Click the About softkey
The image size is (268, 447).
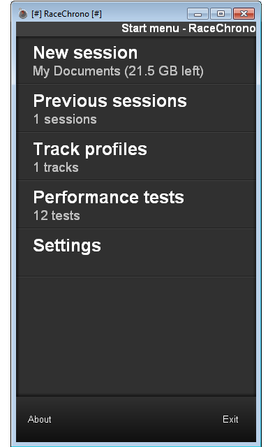(x=40, y=419)
